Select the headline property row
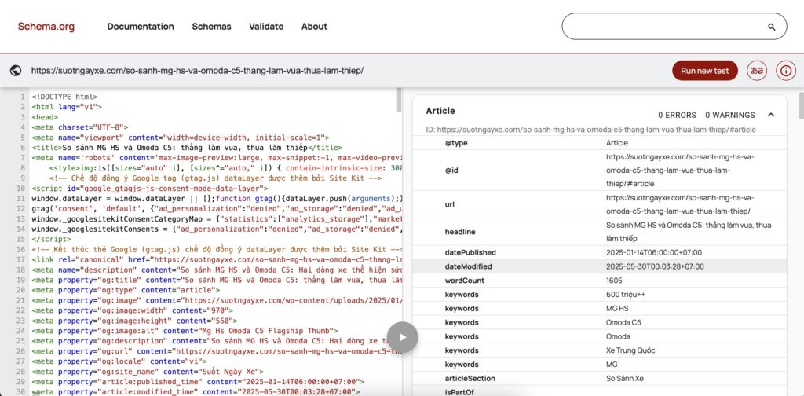 tap(599, 232)
